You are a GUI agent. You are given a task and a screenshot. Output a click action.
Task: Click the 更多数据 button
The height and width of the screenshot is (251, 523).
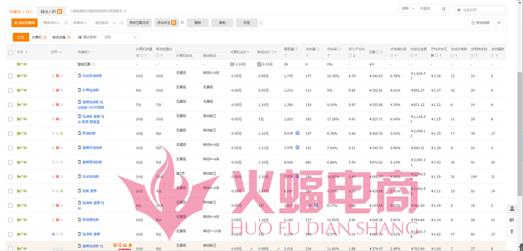(x=480, y=23)
